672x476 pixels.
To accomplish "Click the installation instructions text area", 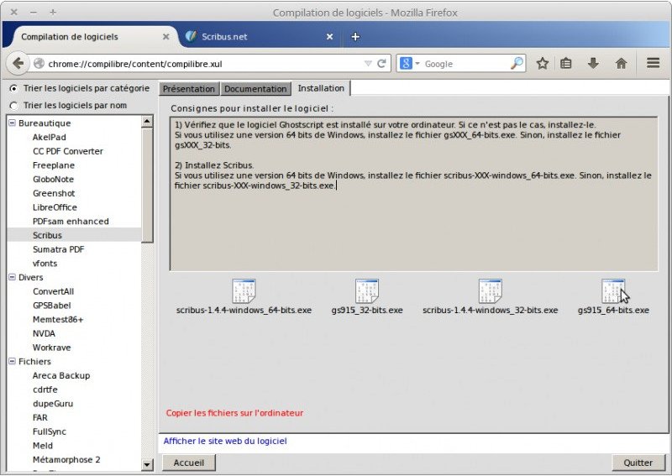I will coord(413,194).
